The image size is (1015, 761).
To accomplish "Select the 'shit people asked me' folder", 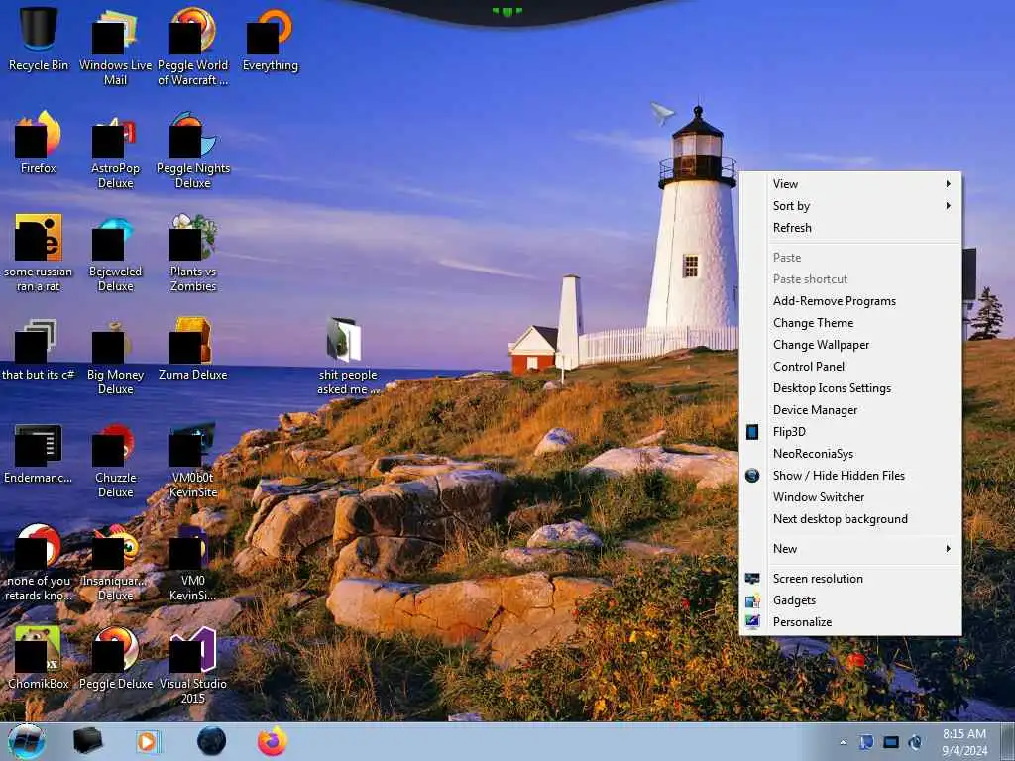I will click(x=348, y=356).
